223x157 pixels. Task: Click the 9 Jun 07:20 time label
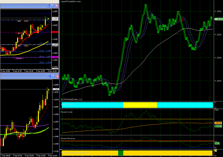[17, 156]
